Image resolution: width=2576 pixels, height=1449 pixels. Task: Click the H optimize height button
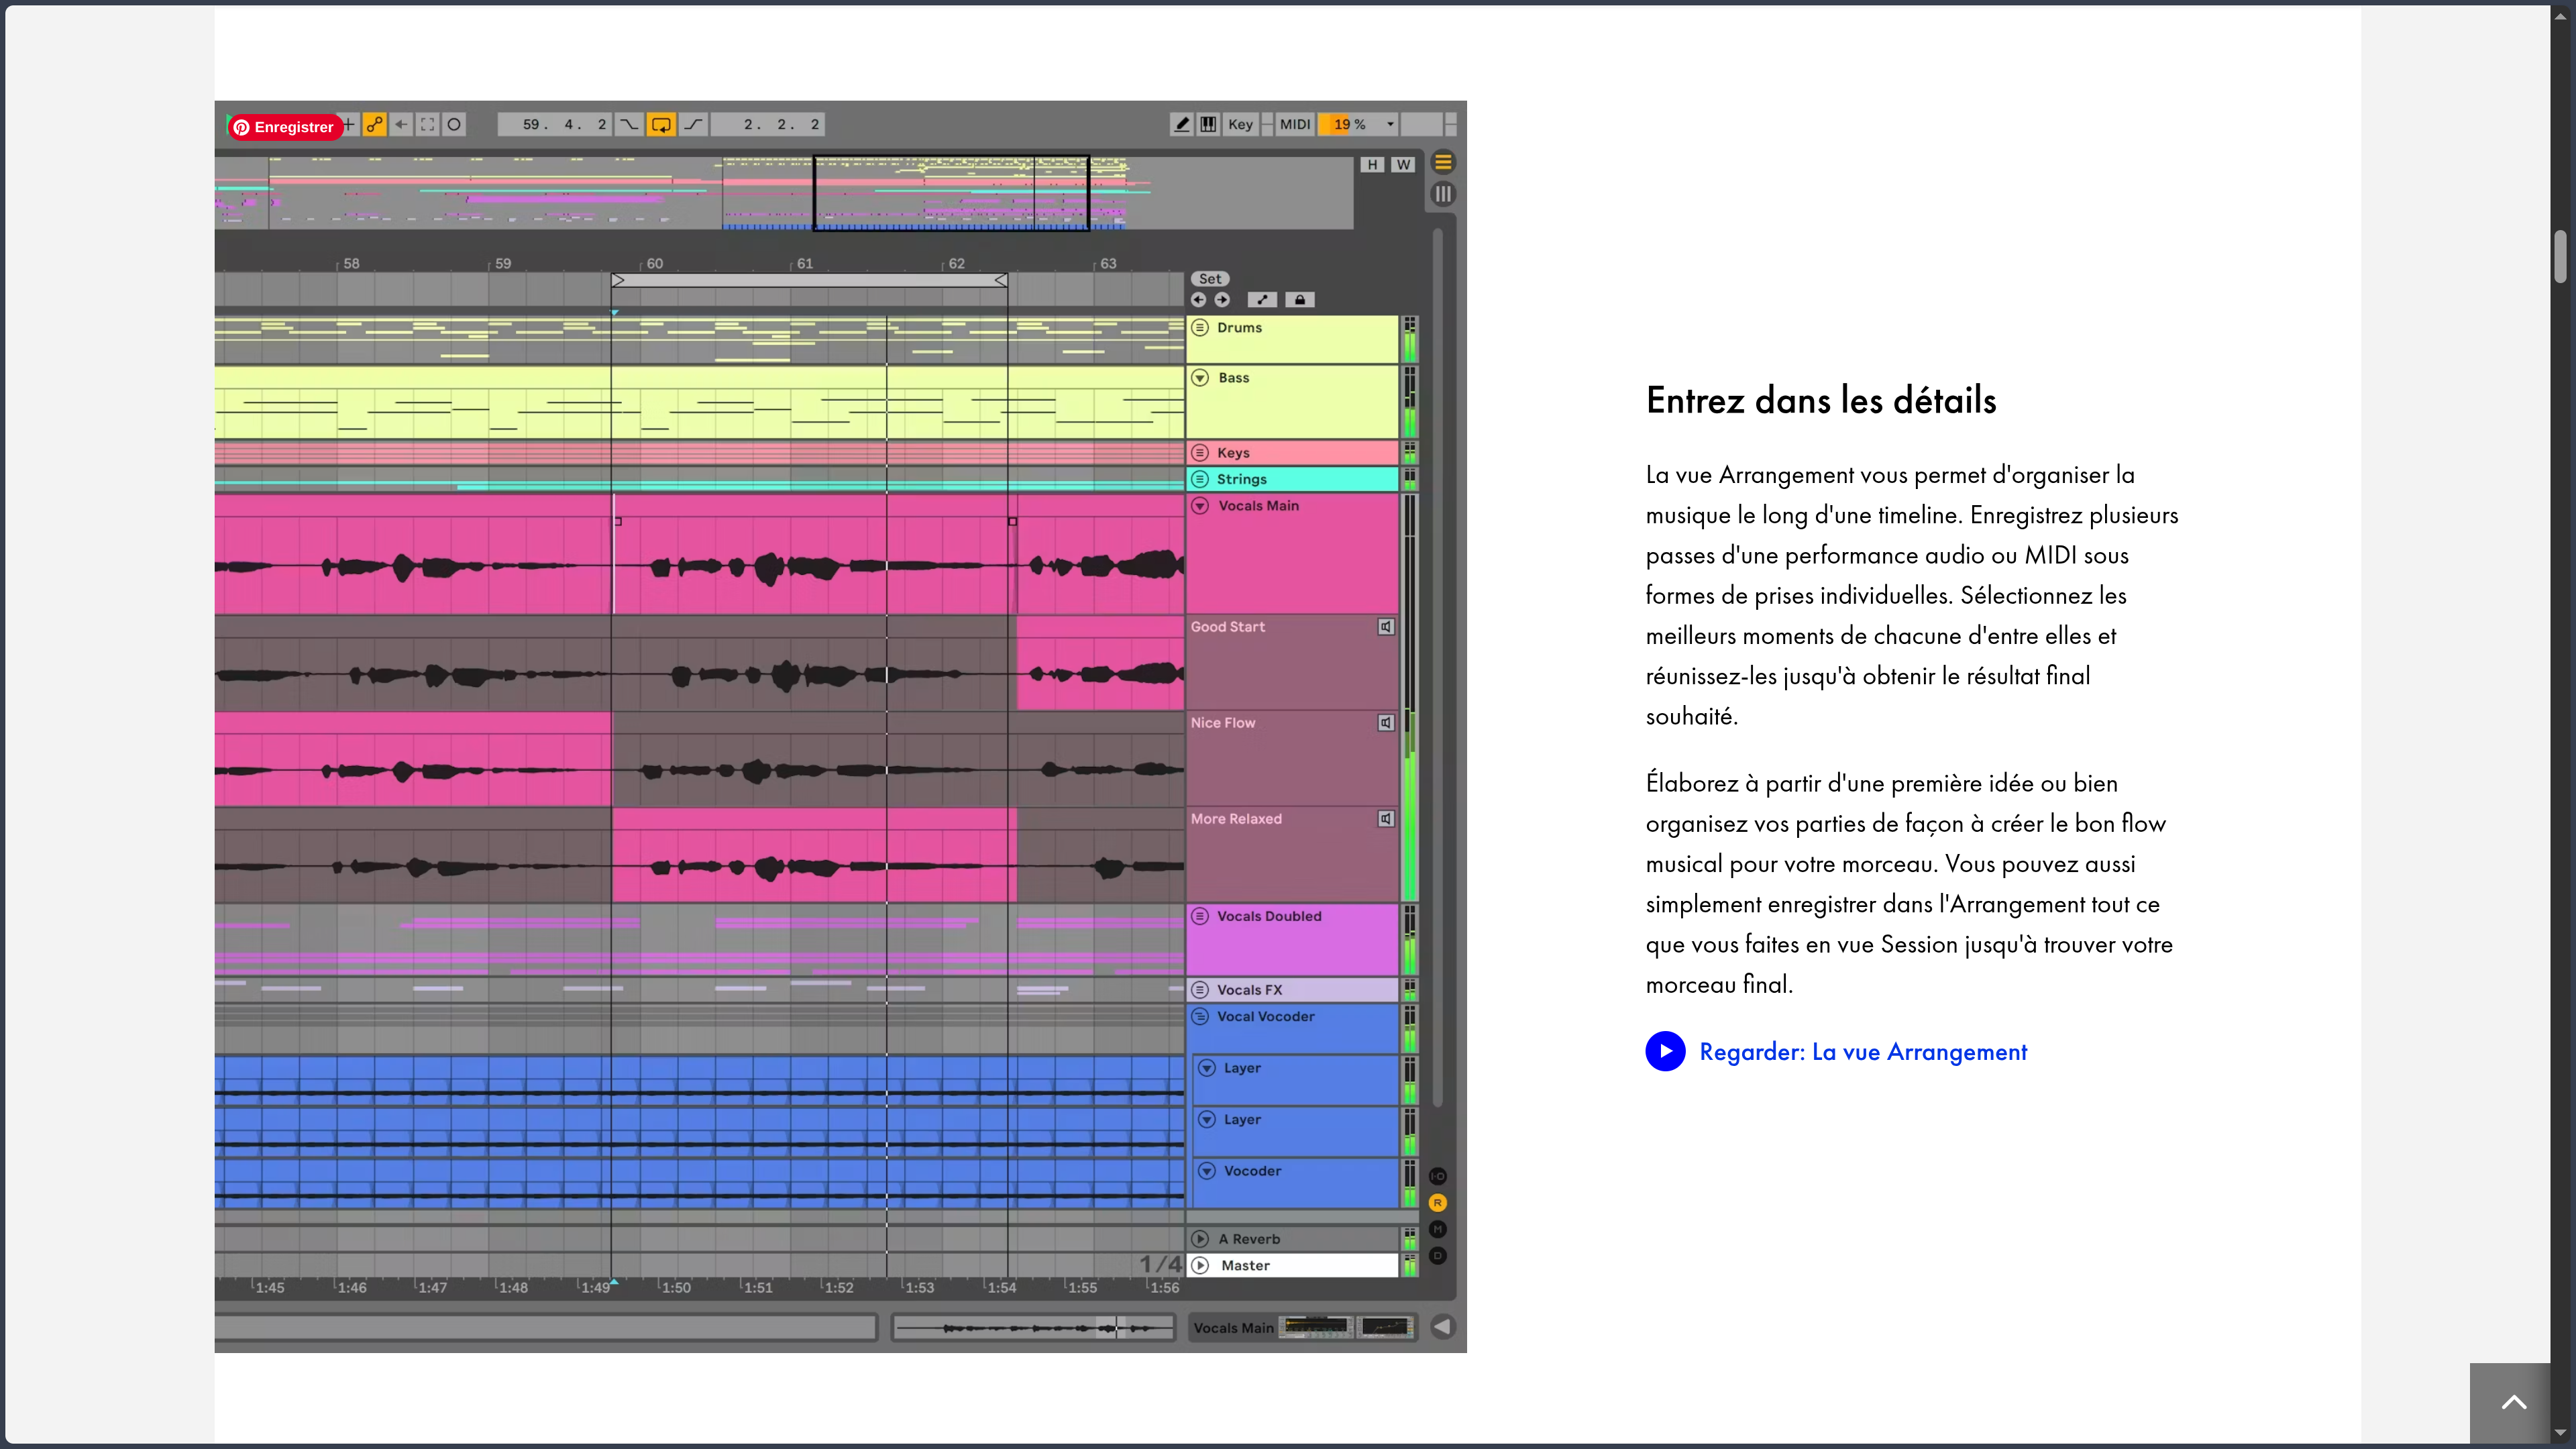tap(1372, 165)
